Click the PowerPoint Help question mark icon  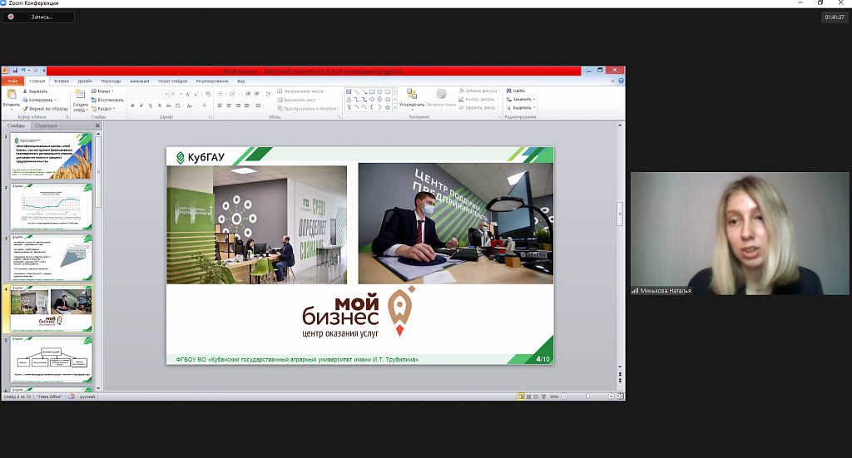[621, 81]
